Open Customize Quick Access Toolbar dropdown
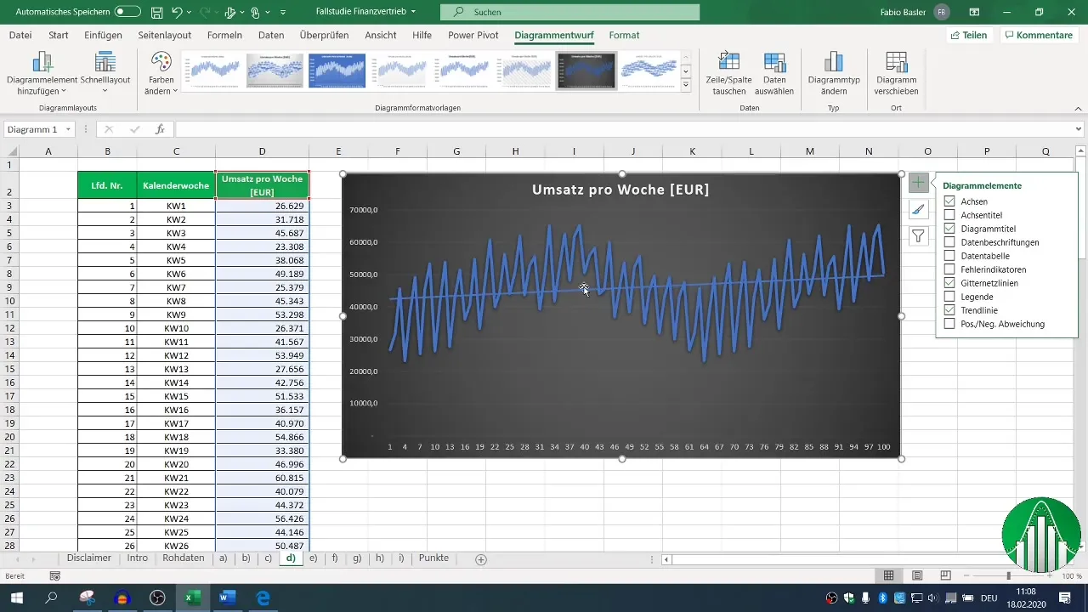The width and height of the screenshot is (1088, 612). (x=283, y=13)
